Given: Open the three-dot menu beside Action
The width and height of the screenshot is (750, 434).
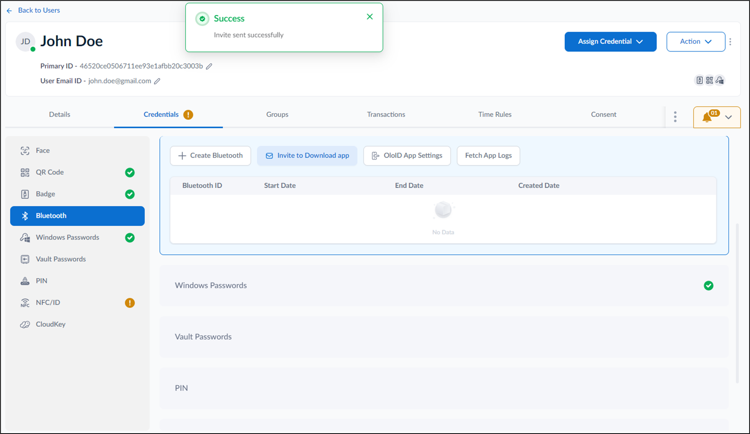Looking at the screenshot, I should (730, 42).
